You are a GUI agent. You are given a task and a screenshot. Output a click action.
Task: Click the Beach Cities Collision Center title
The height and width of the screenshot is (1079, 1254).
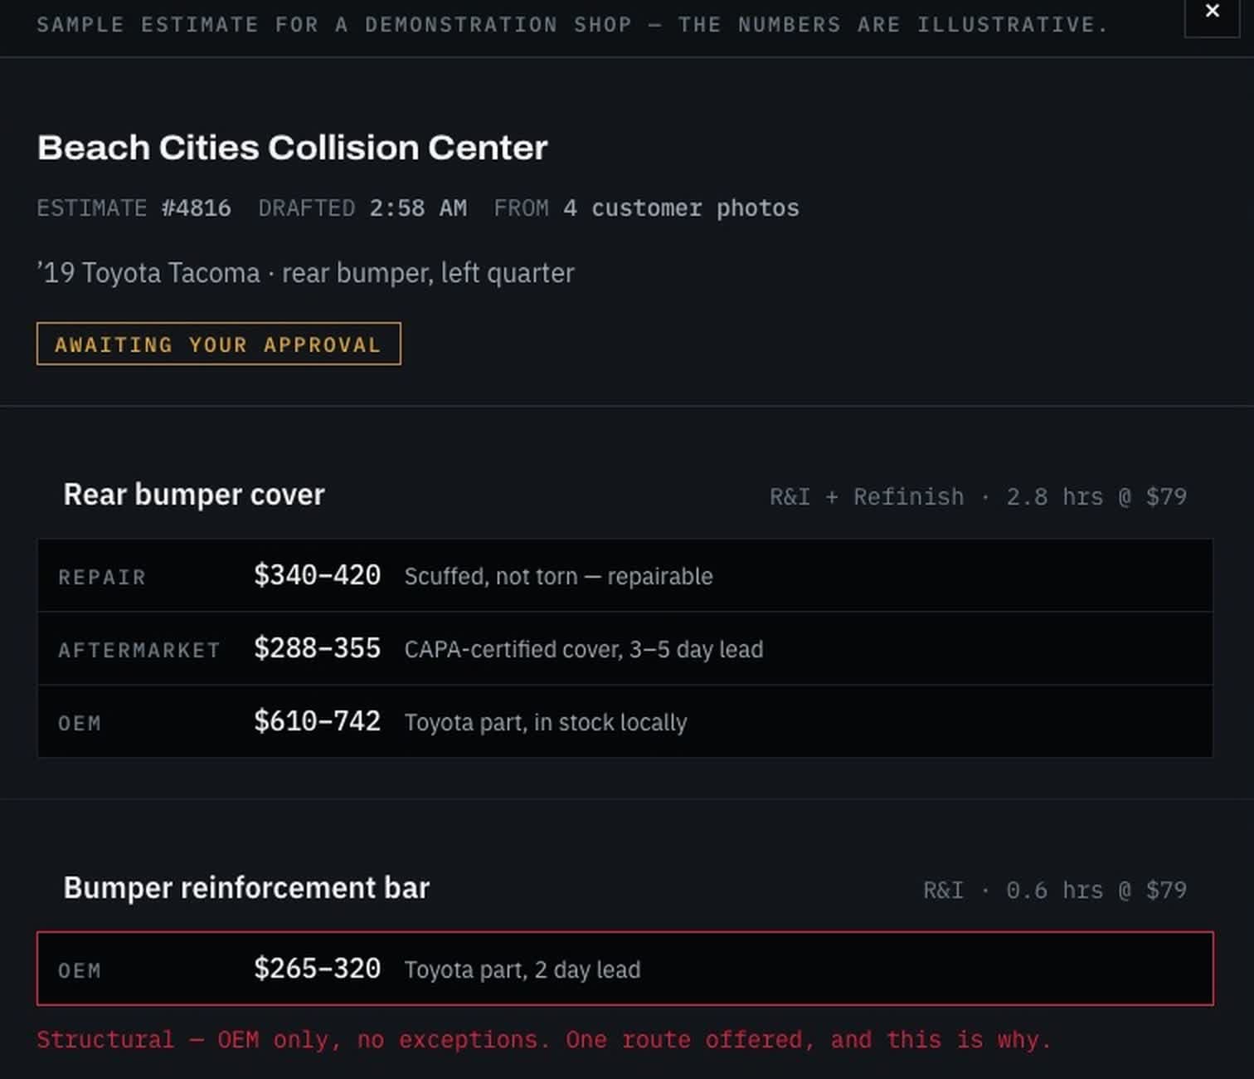293,148
